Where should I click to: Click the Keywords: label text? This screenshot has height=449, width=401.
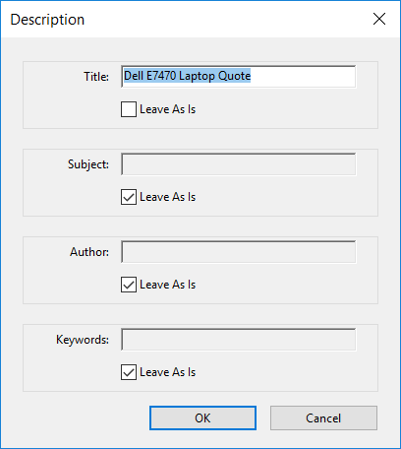83,340
